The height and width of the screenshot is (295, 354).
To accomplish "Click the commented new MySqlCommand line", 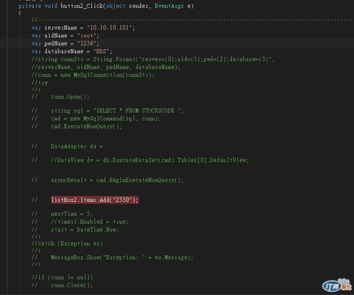I will (x=96, y=119).
